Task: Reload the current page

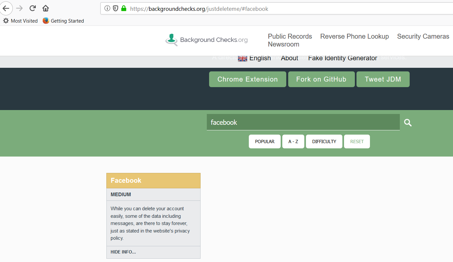Action: tap(32, 8)
